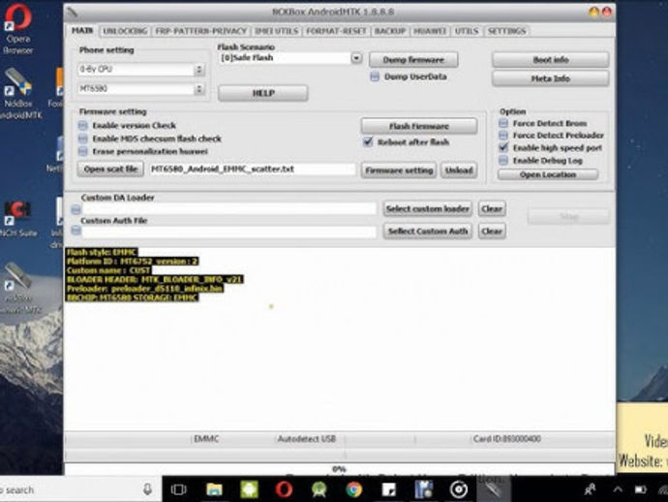
Task: Click the File Explorer taskbar icon
Action: coord(214,489)
